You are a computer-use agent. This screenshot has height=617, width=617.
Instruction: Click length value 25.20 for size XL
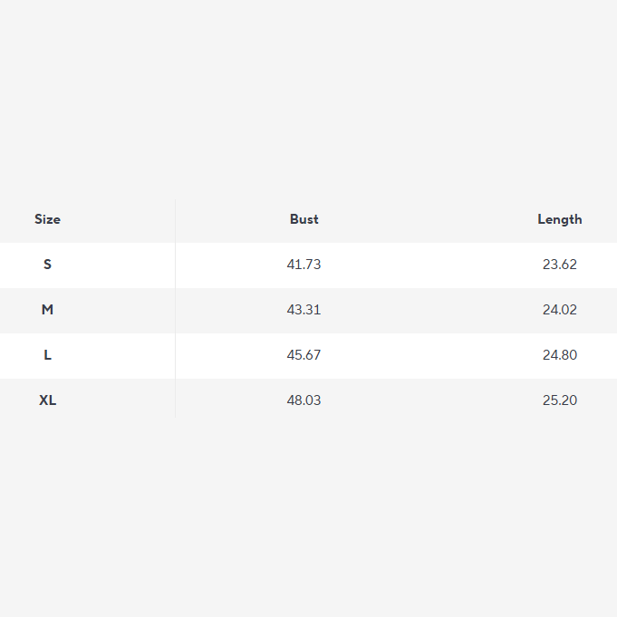click(560, 400)
